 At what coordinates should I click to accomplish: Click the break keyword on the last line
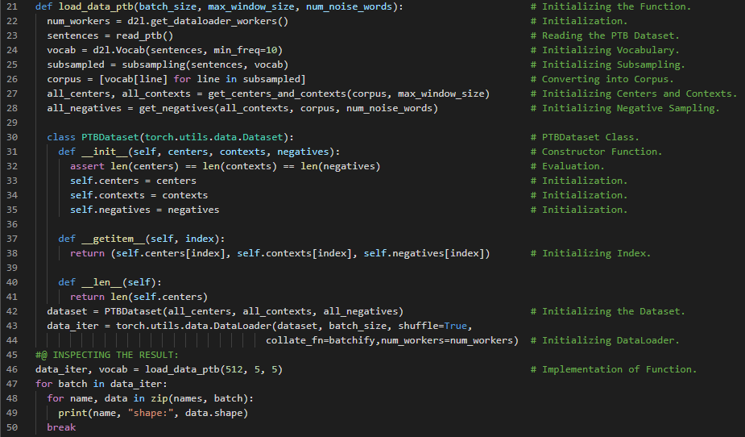[x=61, y=427]
